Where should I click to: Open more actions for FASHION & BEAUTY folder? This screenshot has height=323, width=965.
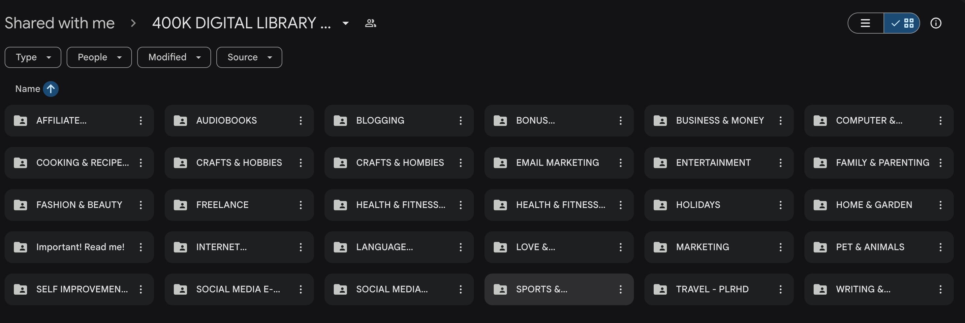point(141,205)
